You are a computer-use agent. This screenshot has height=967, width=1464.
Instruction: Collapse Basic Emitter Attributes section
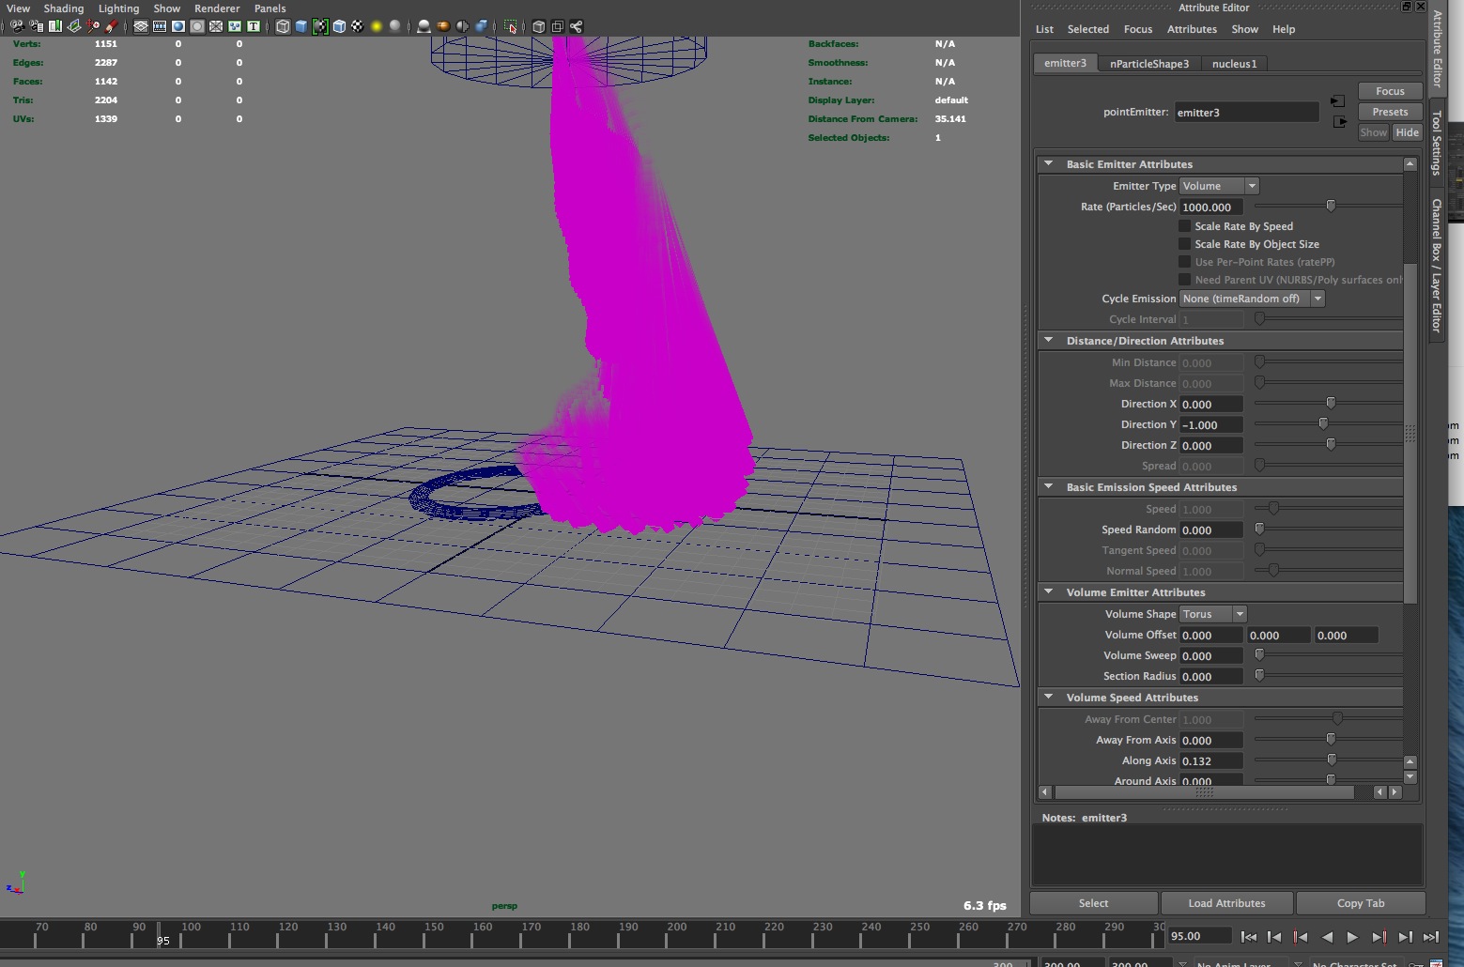[x=1049, y=164]
